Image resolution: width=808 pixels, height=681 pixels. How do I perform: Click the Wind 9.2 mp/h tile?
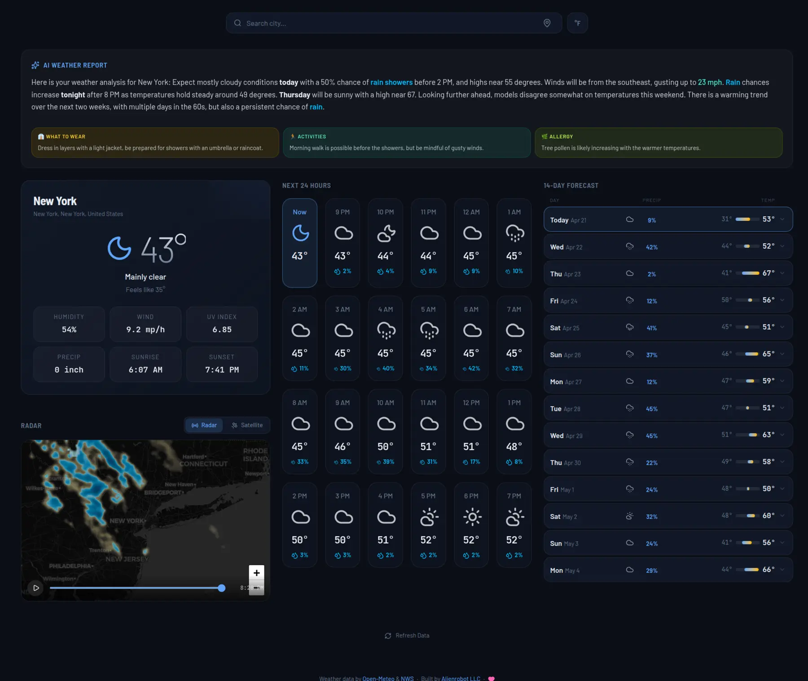pos(145,324)
